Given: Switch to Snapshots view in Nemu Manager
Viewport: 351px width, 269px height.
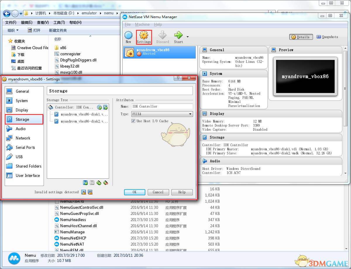Looking at the screenshot, I should pyautogui.click(x=327, y=37).
